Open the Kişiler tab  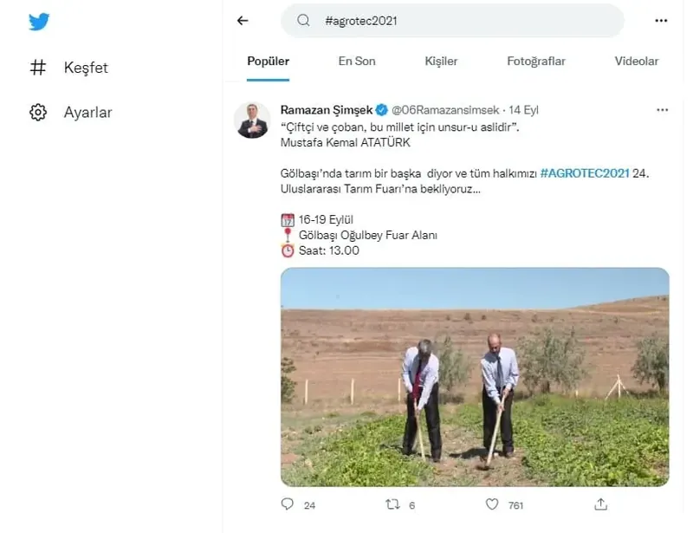tap(441, 62)
